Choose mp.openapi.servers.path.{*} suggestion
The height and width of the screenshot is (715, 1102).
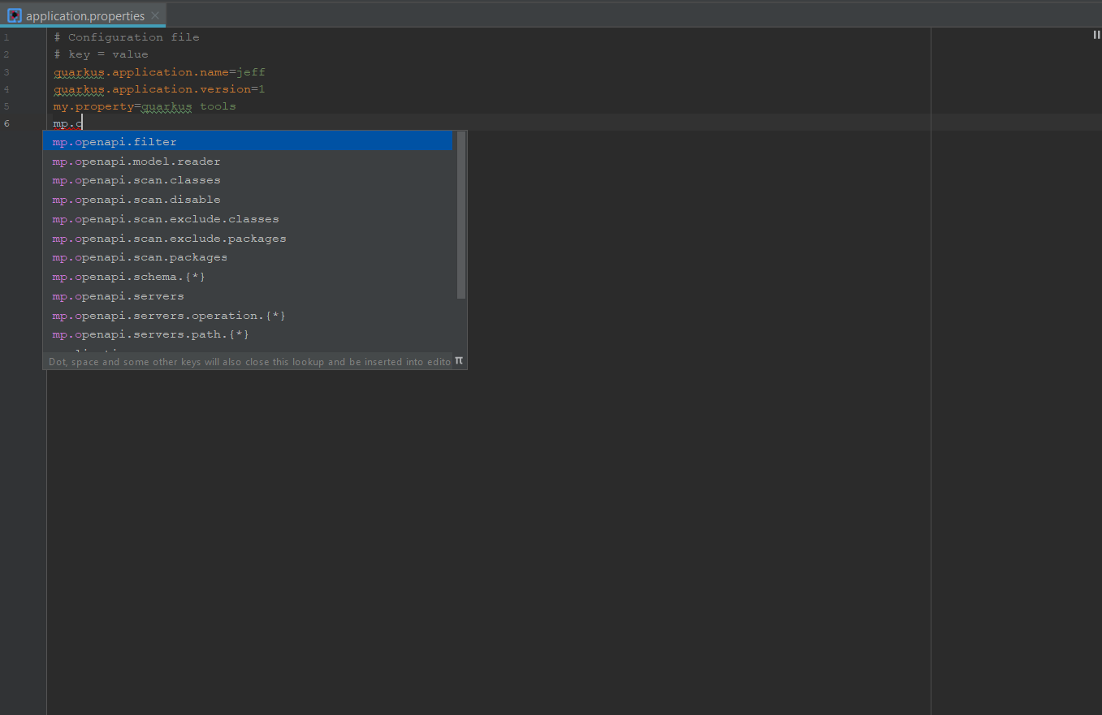[248, 334]
